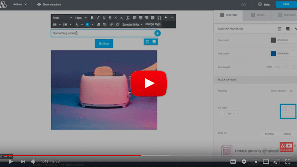The width and height of the screenshot is (297, 167).
Task: Open the link color blue swatch
Action: [273, 53]
